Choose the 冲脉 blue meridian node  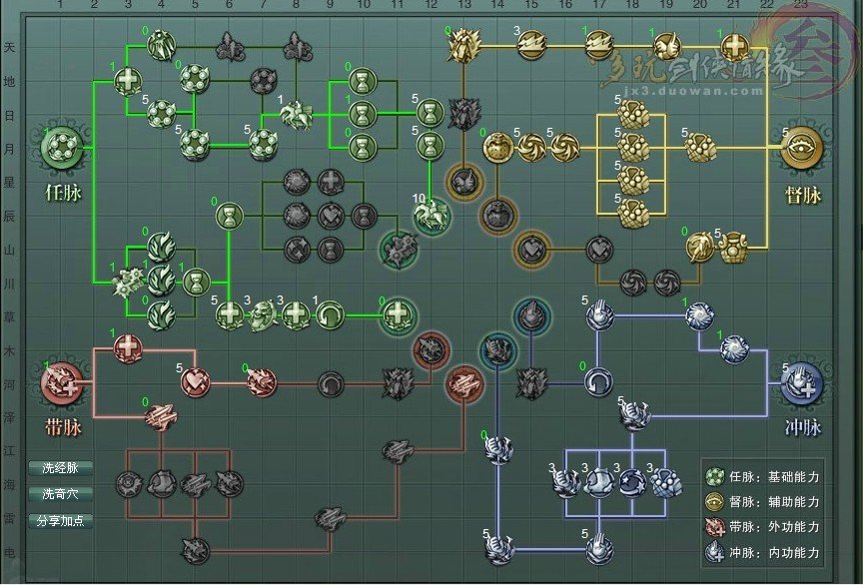[803, 380]
